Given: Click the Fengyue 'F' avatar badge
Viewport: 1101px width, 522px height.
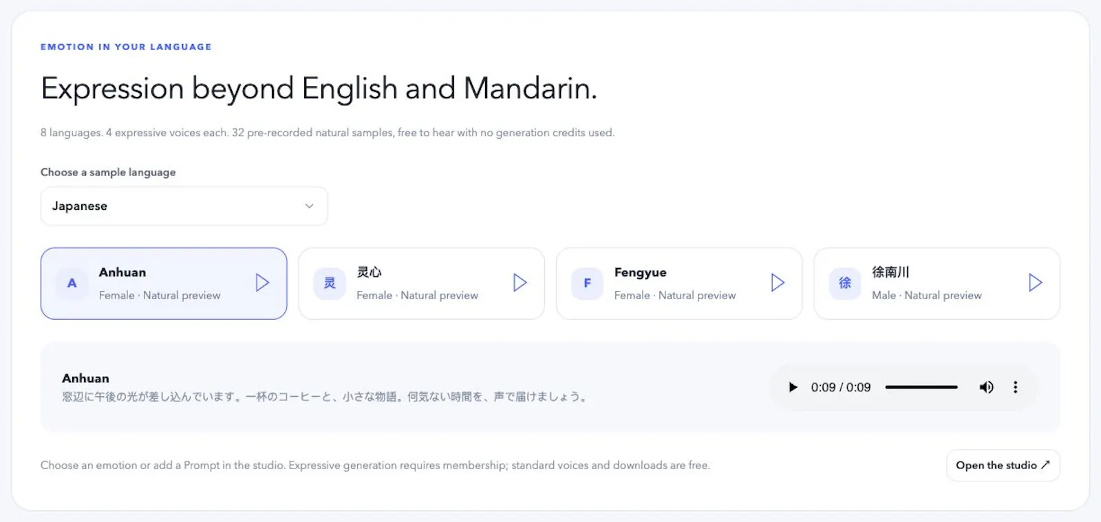Looking at the screenshot, I should click(588, 283).
